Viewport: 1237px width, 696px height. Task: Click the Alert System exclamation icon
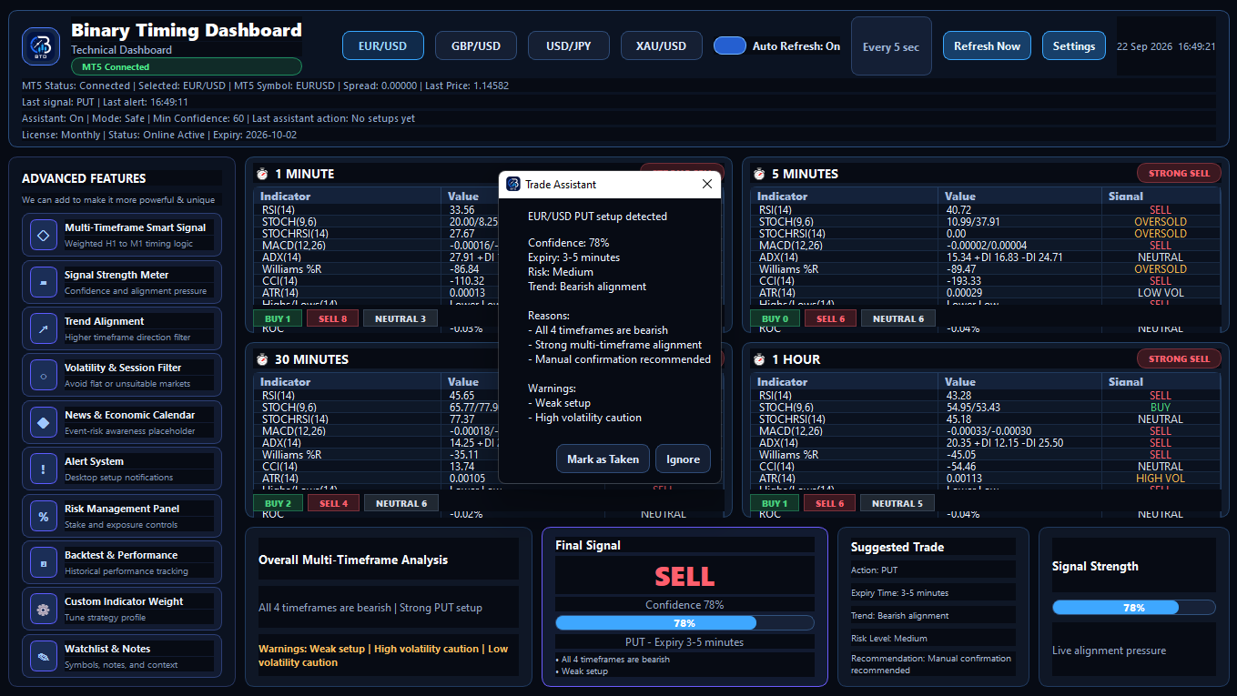click(43, 469)
